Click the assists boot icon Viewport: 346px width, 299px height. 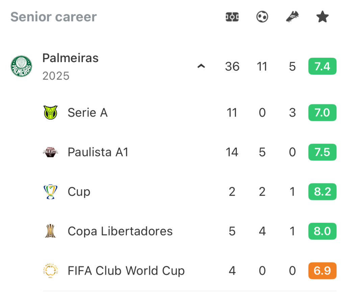pos(292,17)
